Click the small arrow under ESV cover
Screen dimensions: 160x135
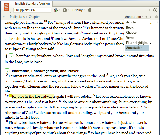click(10, 13)
